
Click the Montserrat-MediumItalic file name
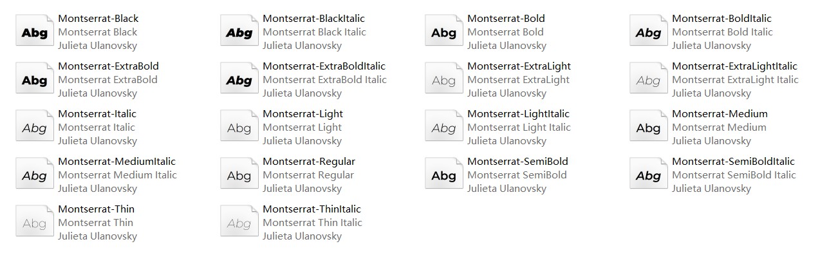tap(117, 162)
